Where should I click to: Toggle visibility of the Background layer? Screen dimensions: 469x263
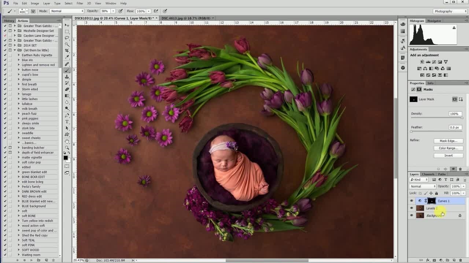coord(411,216)
